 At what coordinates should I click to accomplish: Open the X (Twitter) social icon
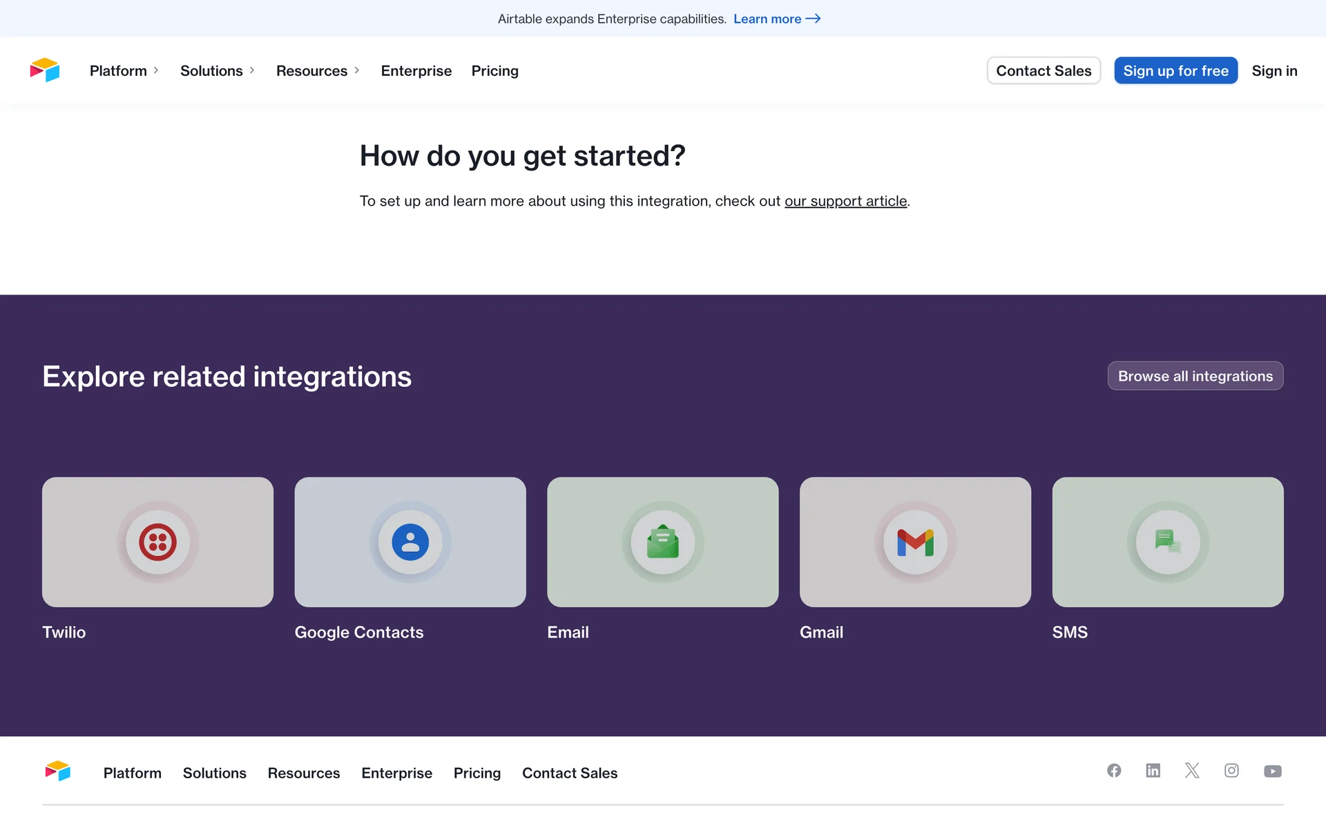tap(1192, 771)
